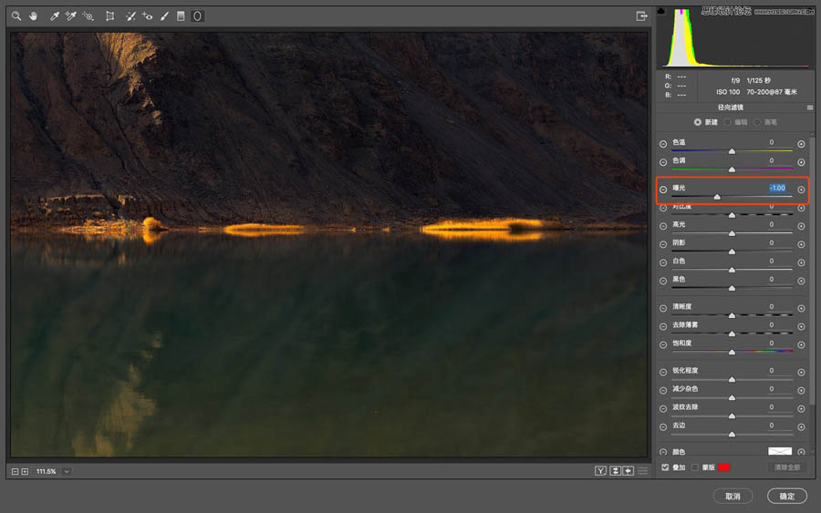Check the 蒙版 mask checkbox

coord(695,467)
